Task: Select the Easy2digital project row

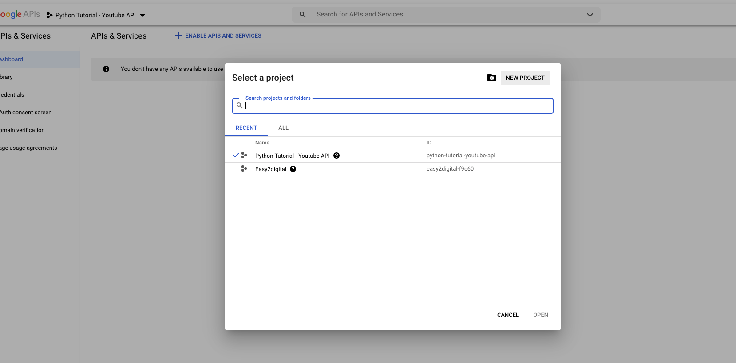Action: click(x=271, y=169)
